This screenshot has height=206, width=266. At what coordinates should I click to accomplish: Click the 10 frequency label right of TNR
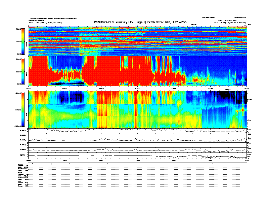point(249,120)
